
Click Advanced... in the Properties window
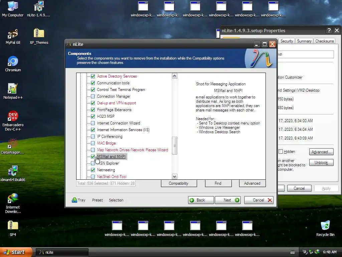[321, 152]
